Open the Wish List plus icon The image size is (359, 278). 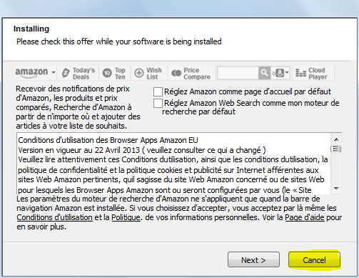coord(139,73)
